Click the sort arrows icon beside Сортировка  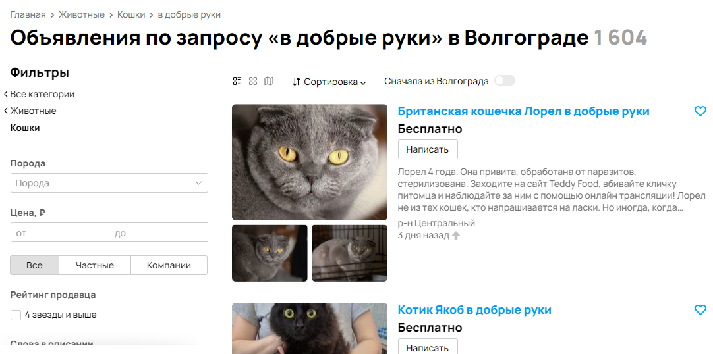[297, 82]
